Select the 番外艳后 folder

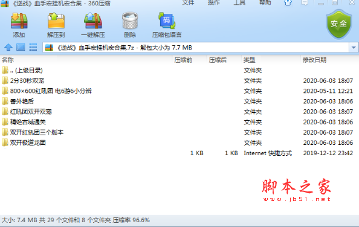tap(179, 101)
